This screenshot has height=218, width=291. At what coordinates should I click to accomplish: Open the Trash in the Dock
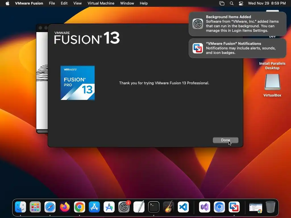(271, 207)
